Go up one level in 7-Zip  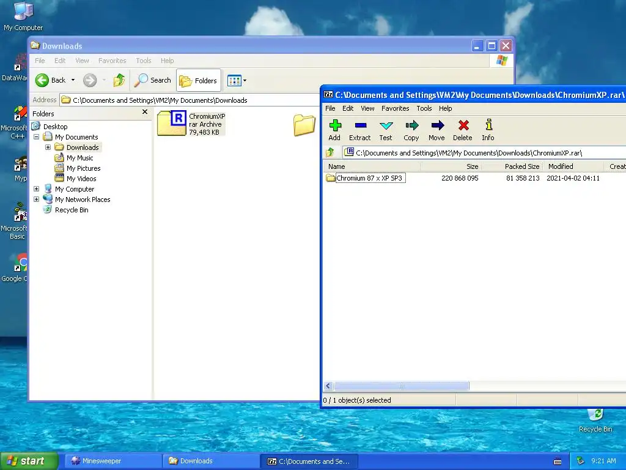[330, 152]
